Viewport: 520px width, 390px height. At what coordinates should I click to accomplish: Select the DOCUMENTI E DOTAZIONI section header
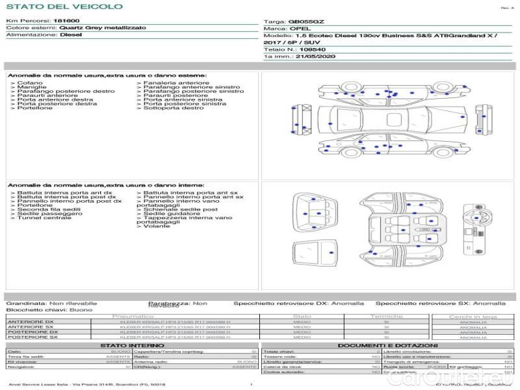click(387, 345)
